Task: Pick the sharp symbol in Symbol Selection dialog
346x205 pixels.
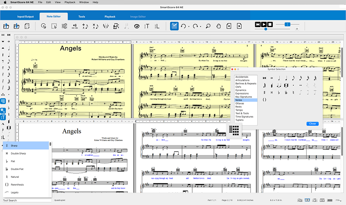Action: tap(264, 93)
